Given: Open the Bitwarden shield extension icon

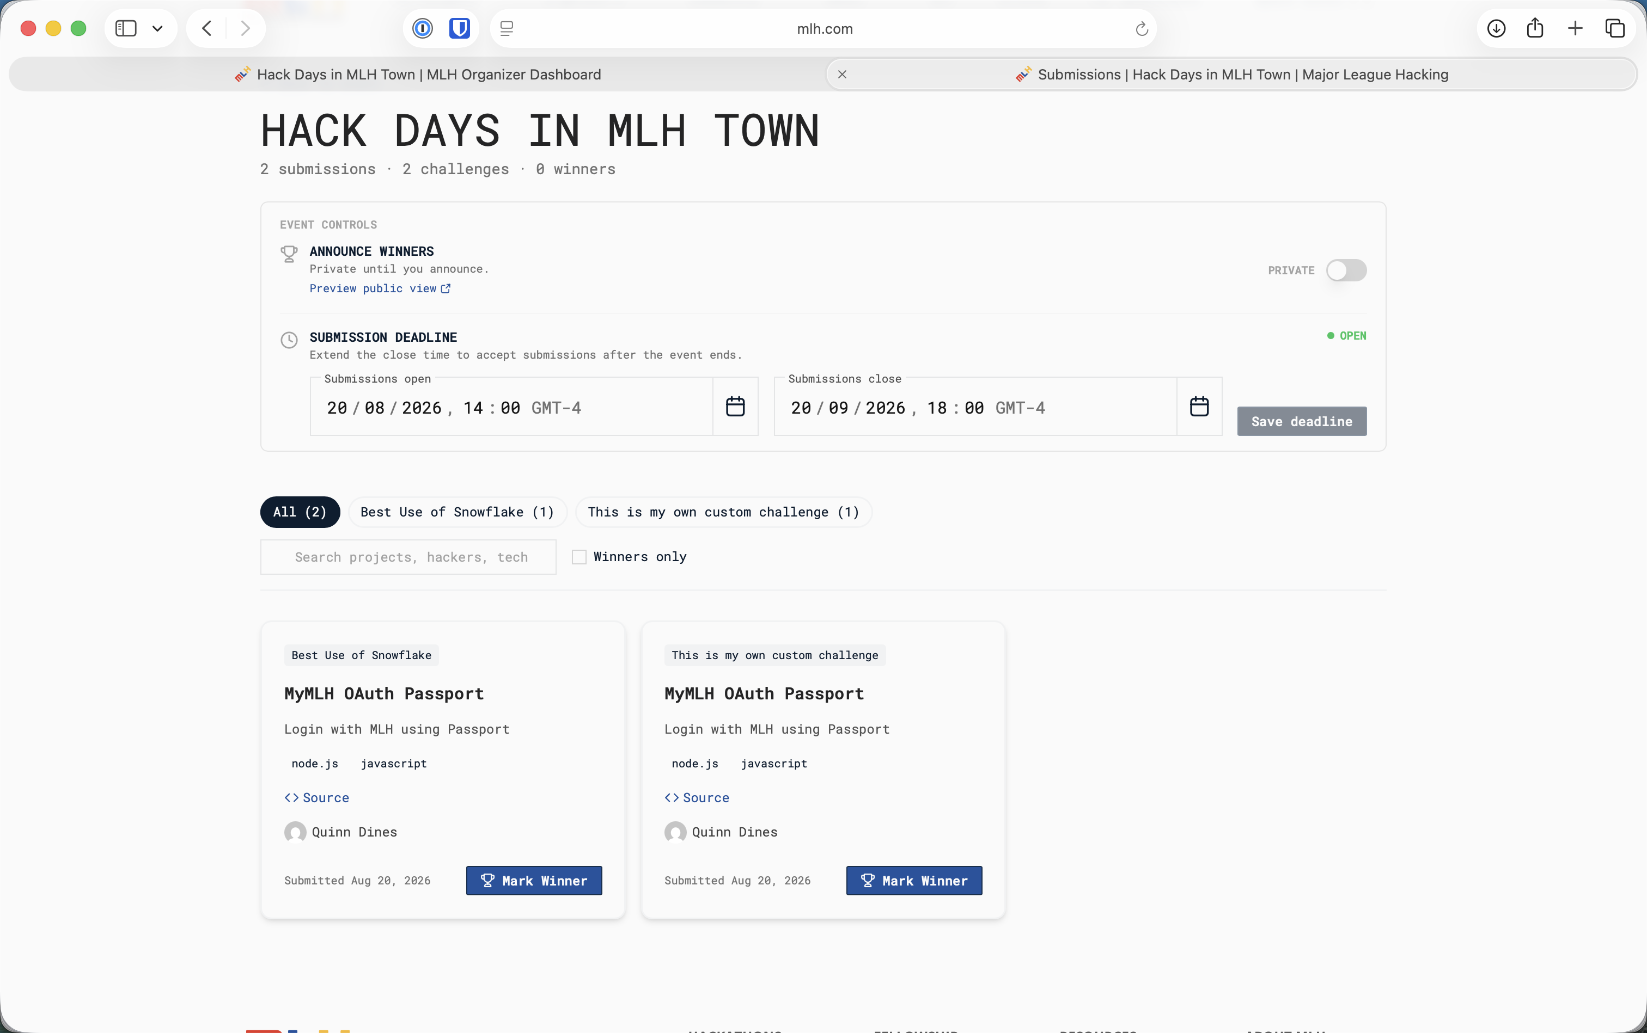Looking at the screenshot, I should 460,29.
